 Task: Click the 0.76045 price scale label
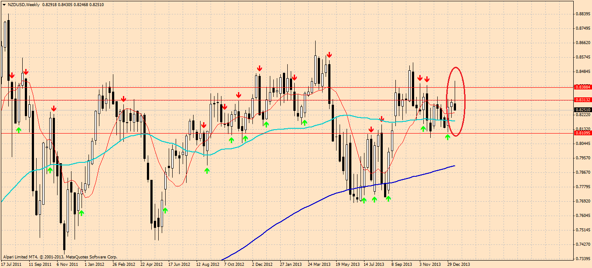pos(583,216)
